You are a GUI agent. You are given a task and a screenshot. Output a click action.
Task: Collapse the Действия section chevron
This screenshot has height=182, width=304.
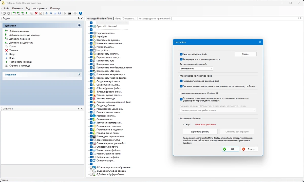click(x=79, y=26)
